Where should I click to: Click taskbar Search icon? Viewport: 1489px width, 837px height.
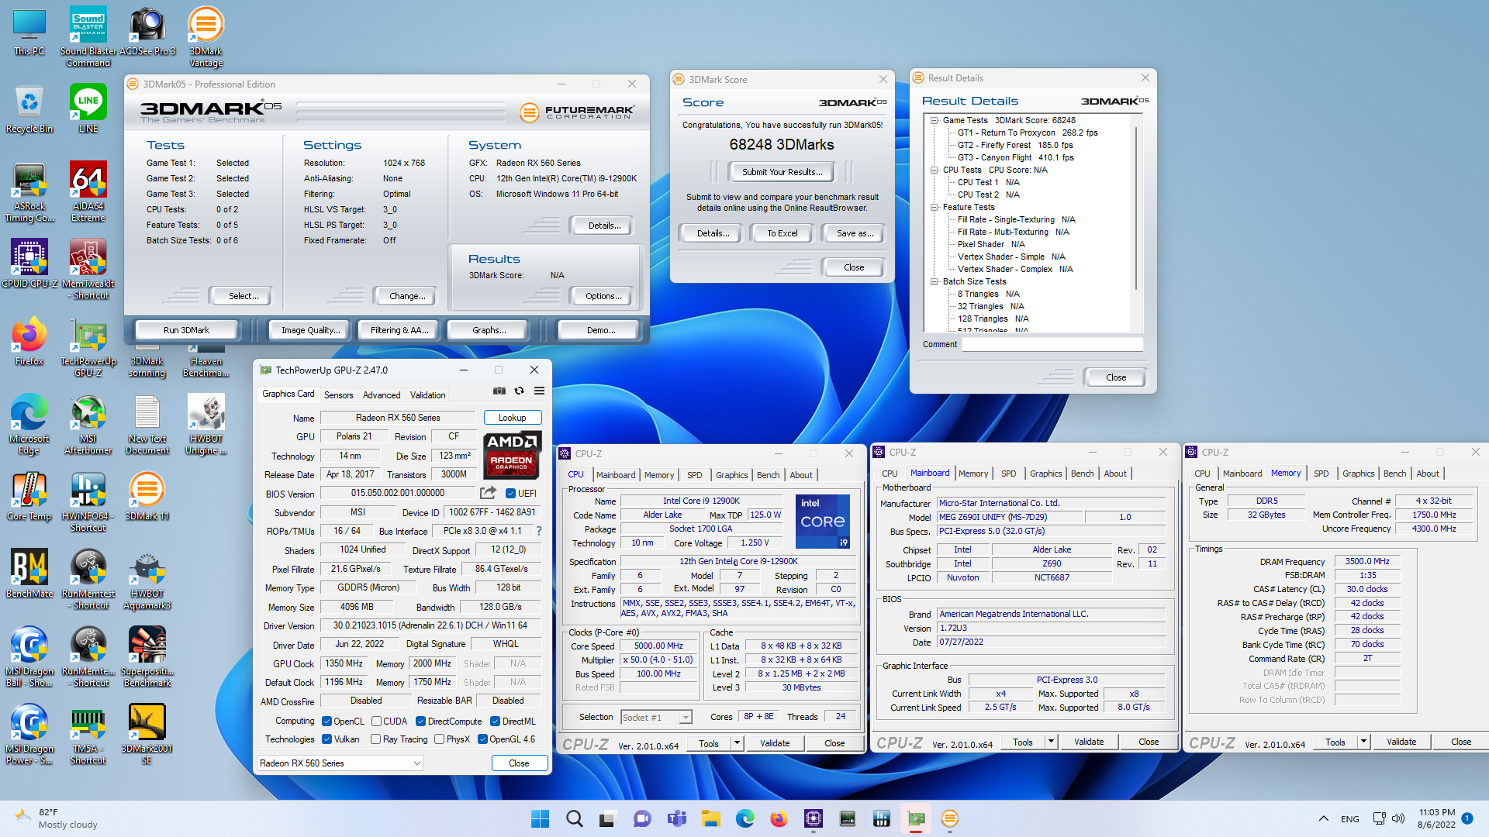pyautogui.click(x=575, y=818)
